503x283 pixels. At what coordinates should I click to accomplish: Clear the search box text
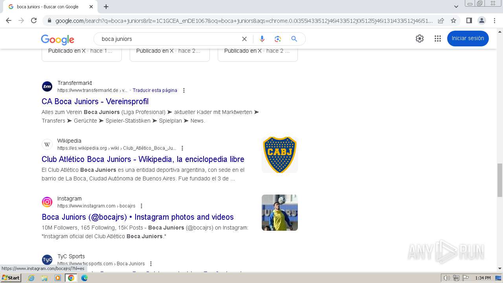point(244,39)
